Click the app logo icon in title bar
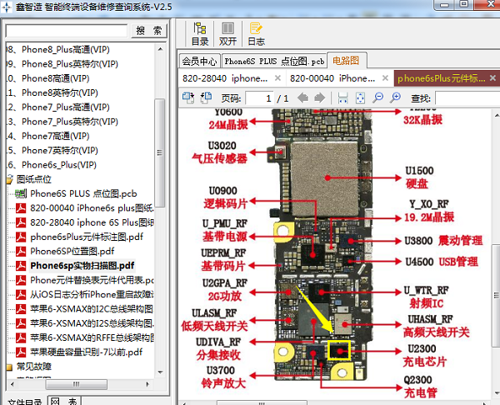This screenshot has width=500, height=405. 7,7
